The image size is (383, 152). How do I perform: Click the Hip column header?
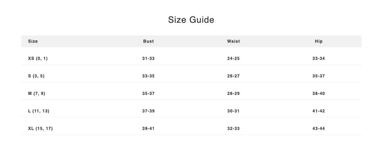tap(318, 41)
